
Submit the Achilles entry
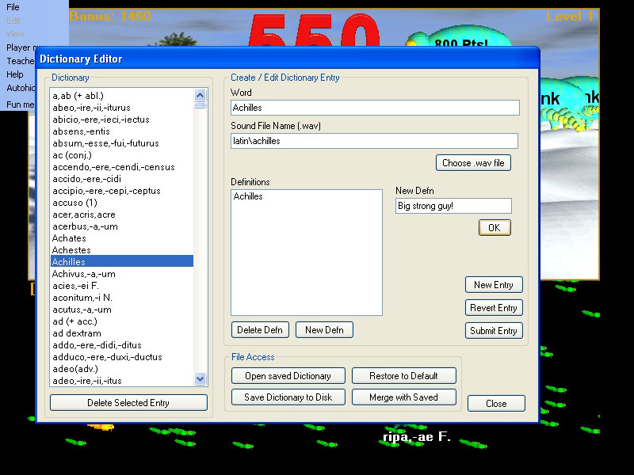coord(493,331)
